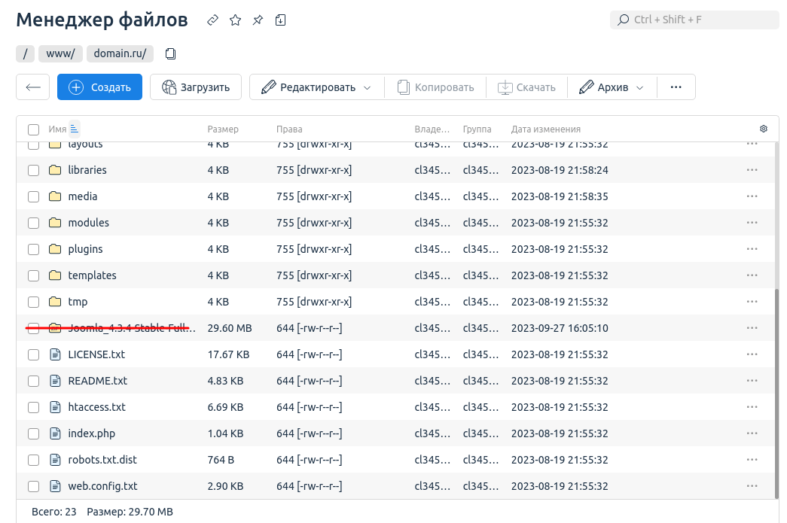The height and width of the screenshot is (523, 787).
Task: Toggle the select-all checkbox in header
Action: [34, 129]
